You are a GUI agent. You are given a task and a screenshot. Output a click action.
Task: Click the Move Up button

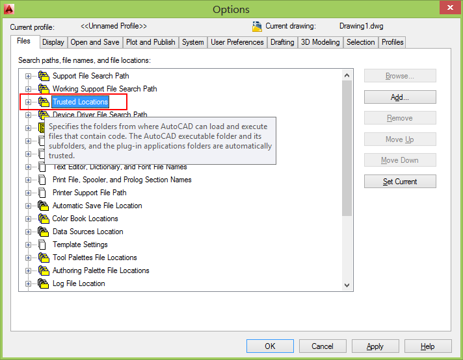tap(400, 139)
